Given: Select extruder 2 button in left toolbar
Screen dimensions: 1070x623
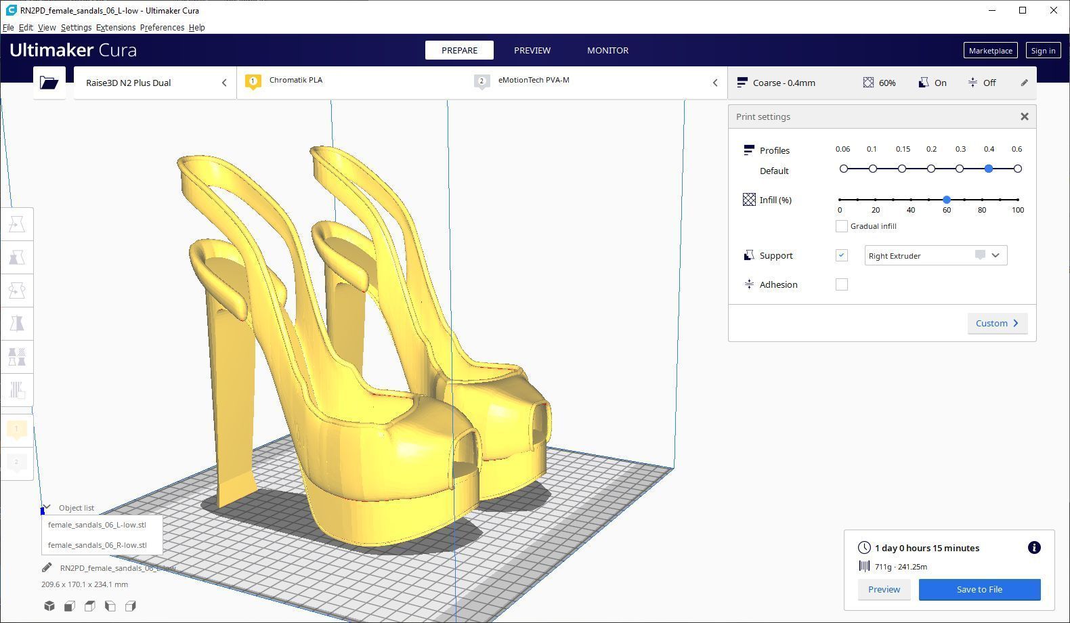Looking at the screenshot, I should 17,463.
